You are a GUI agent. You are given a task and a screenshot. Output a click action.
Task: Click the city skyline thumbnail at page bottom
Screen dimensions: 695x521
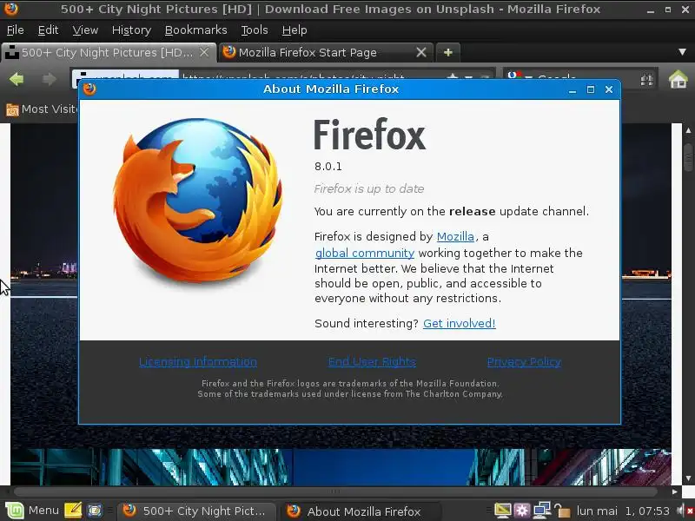[341, 467]
